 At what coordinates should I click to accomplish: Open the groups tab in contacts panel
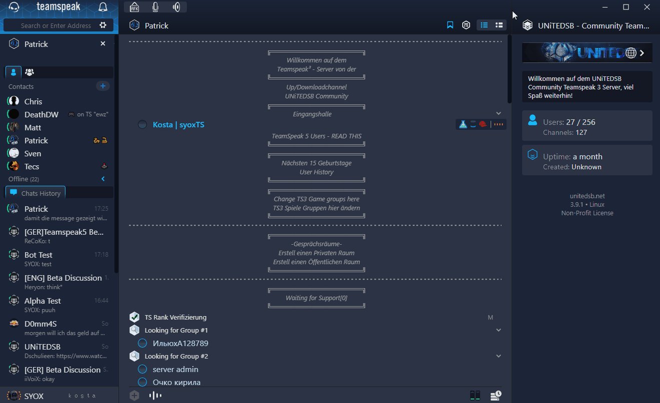pos(29,72)
